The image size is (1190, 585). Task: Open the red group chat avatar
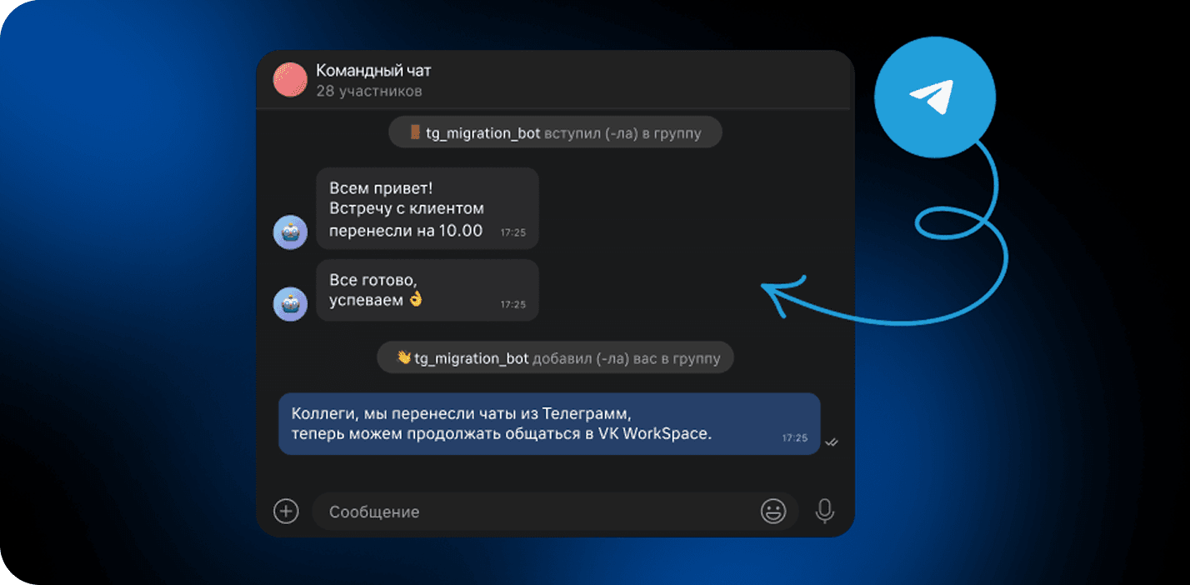[x=290, y=80]
